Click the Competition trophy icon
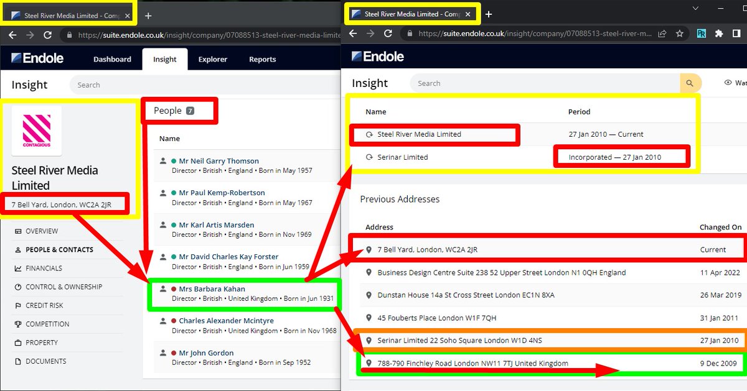747x391 pixels. [19, 324]
